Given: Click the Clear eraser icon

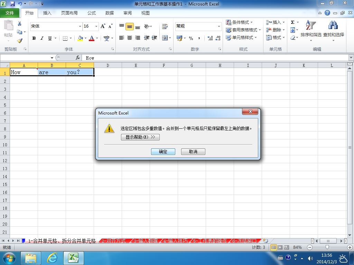Looking at the screenshot, I should (293, 38).
